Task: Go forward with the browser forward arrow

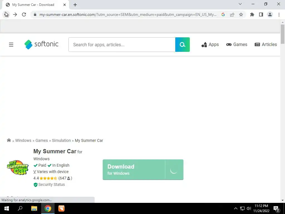Action: (15, 14)
